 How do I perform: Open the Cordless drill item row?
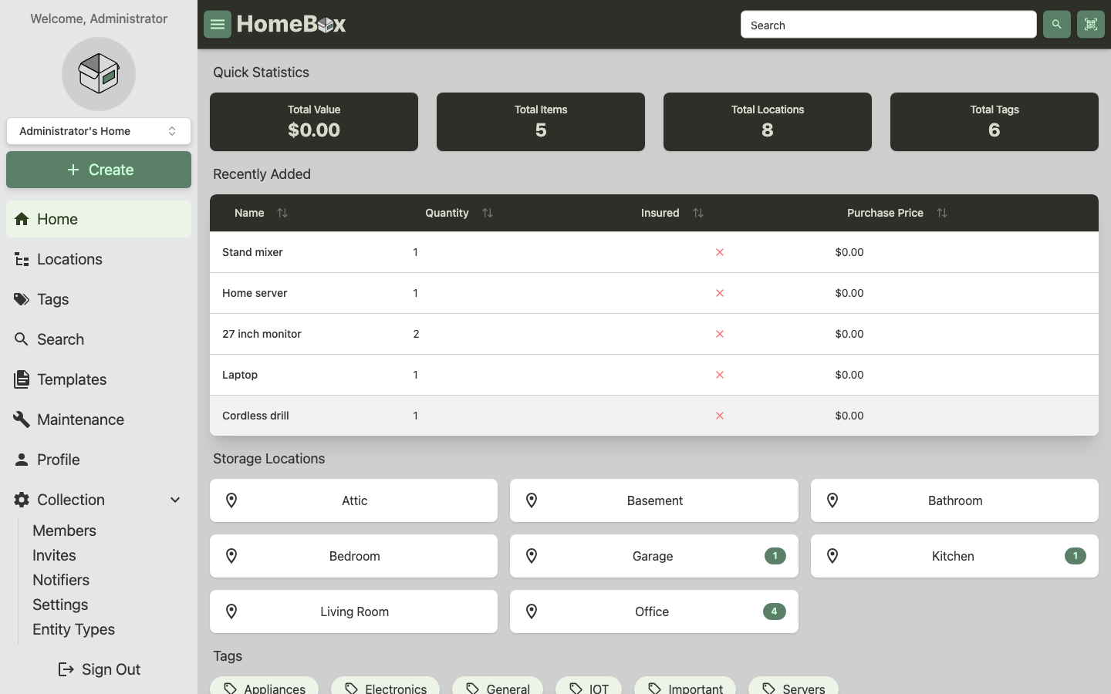[654, 416]
